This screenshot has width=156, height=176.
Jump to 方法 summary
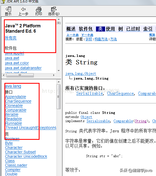pyautogui.click(x=113, y=39)
